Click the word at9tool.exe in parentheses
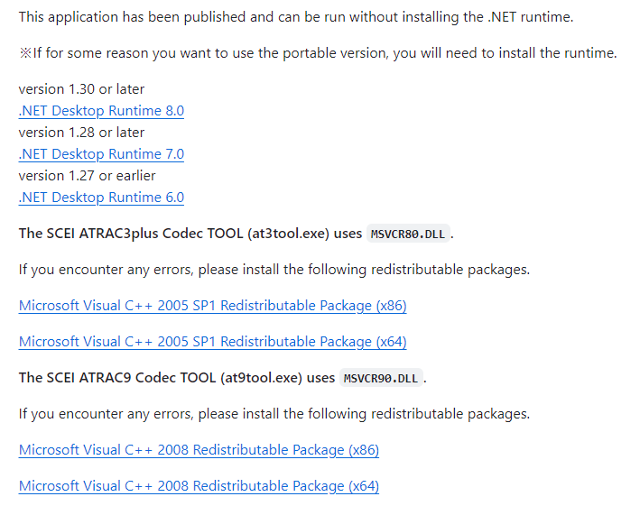 click(x=261, y=378)
